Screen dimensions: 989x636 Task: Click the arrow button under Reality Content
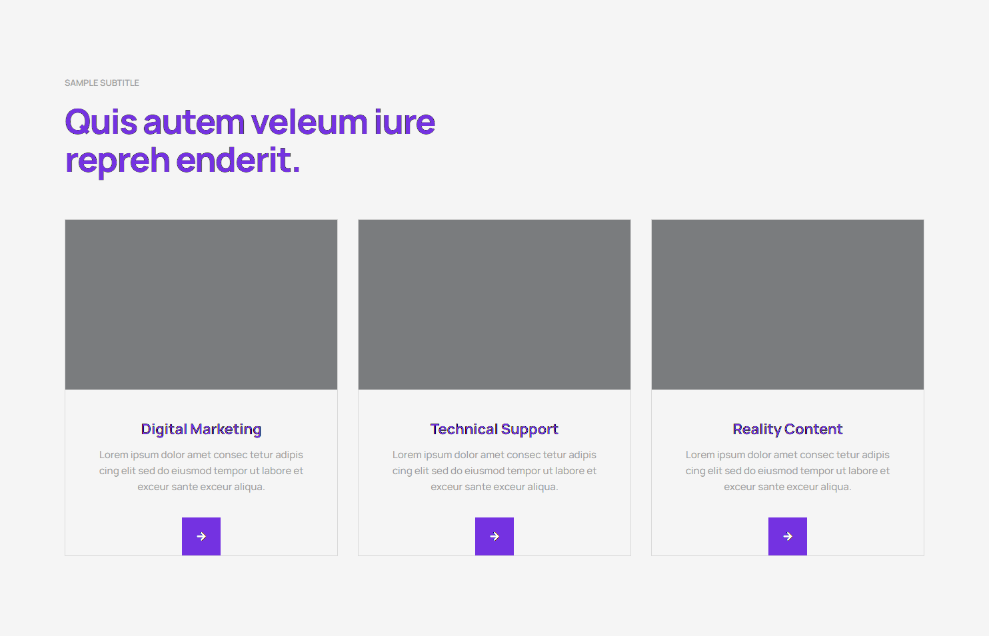[x=788, y=536]
